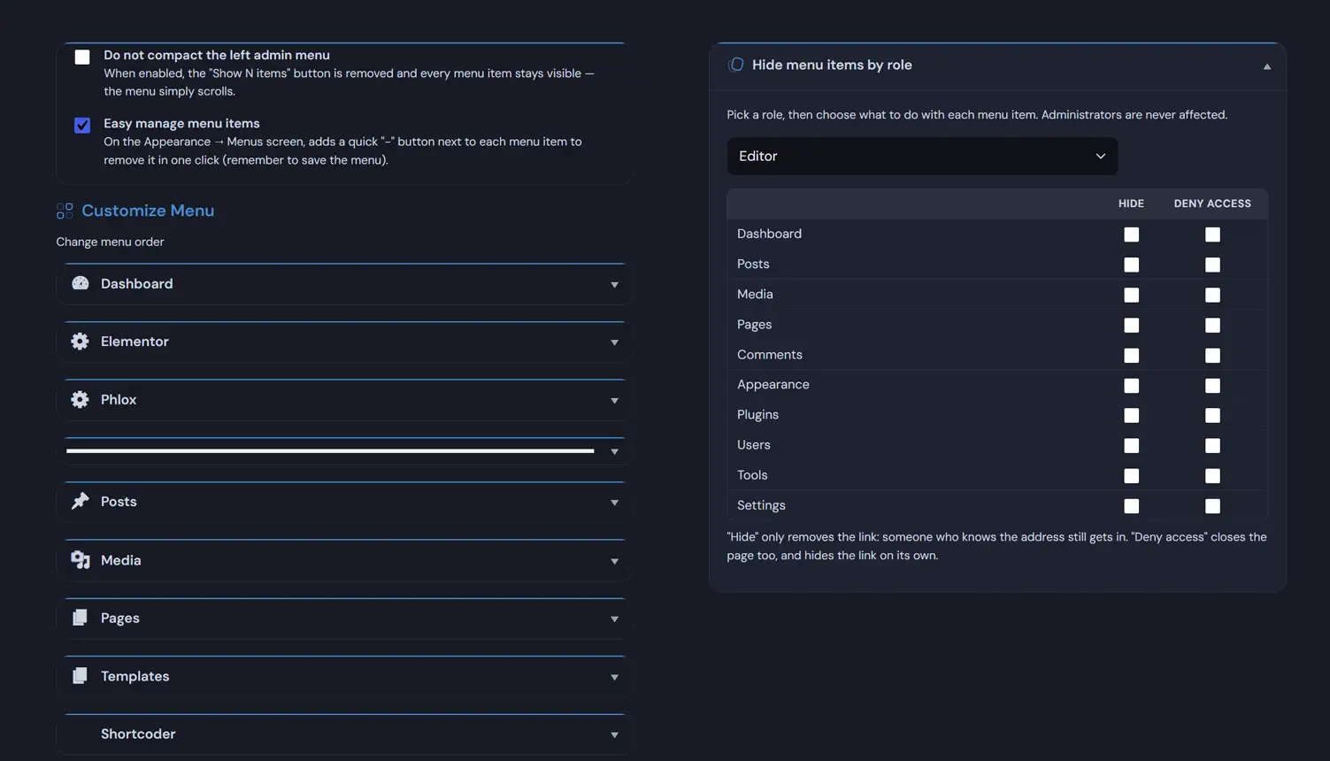Image resolution: width=1330 pixels, height=761 pixels.
Task: Click the Customize Menu grid icon
Action: point(65,211)
